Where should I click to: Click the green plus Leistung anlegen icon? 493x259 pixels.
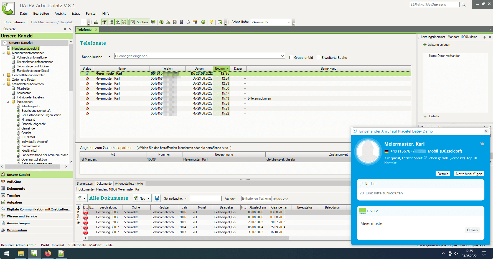[x=425, y=44]
